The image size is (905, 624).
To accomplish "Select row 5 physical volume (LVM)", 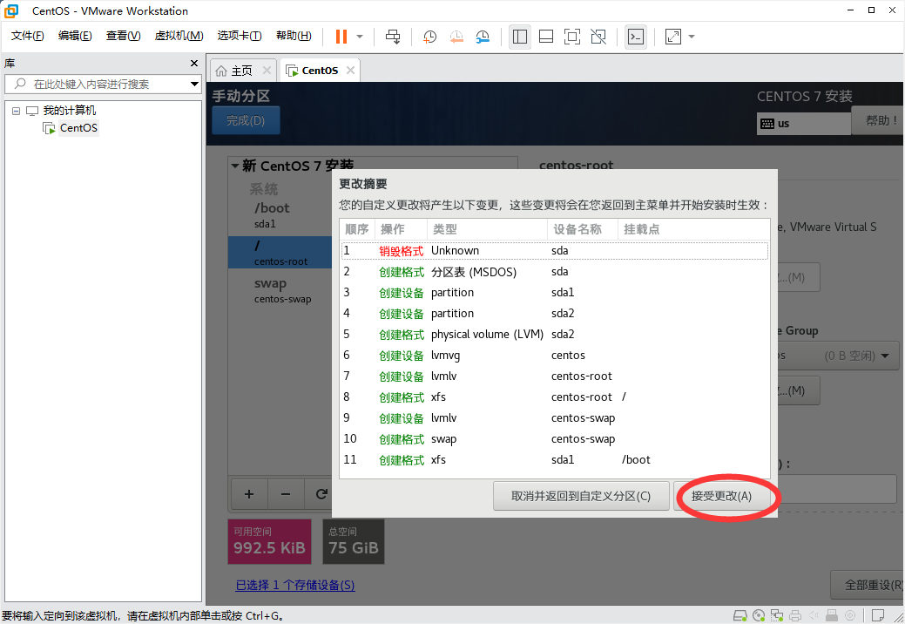I will coord(555,335).
